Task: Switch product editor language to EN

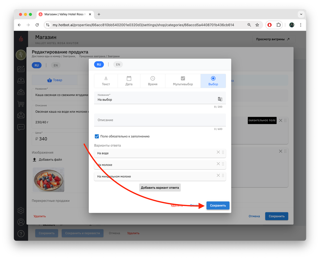Action: point(56,65)
